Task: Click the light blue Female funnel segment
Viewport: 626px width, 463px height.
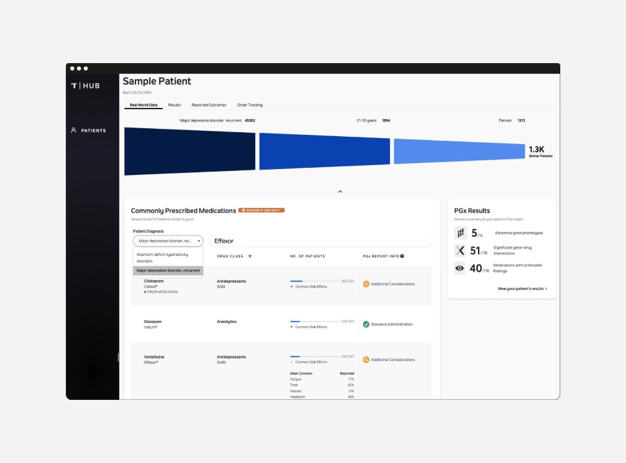Action: pyautogui.click(x=460, y=151)
